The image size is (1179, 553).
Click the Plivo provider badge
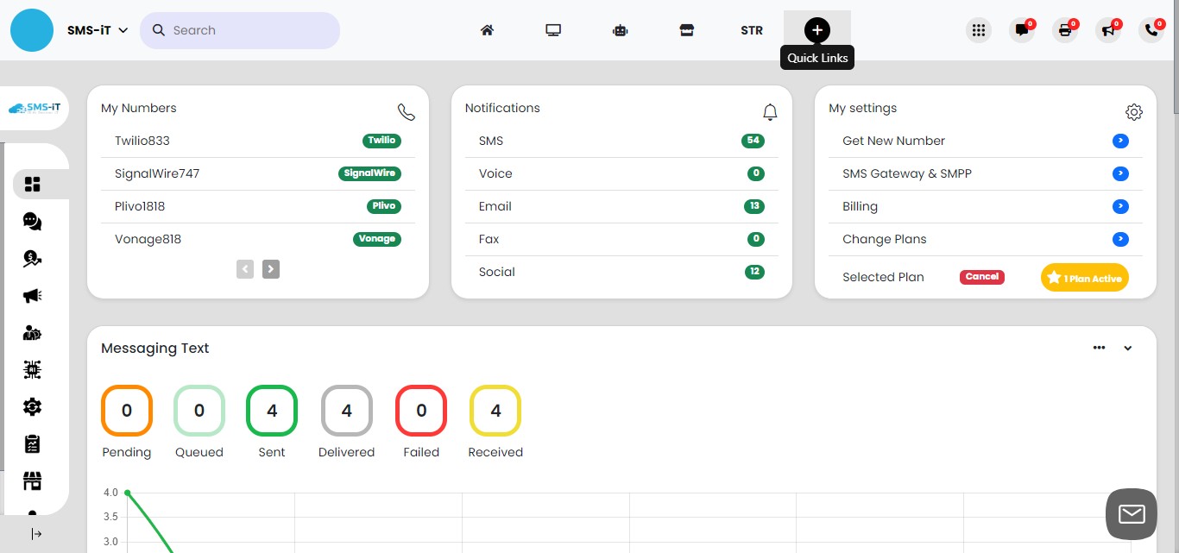click(x=384, y=206)
